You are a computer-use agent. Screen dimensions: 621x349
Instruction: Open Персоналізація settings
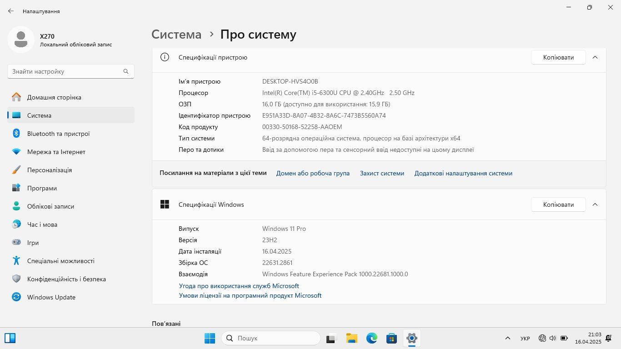pyautogui.click(x=71, y=170)
